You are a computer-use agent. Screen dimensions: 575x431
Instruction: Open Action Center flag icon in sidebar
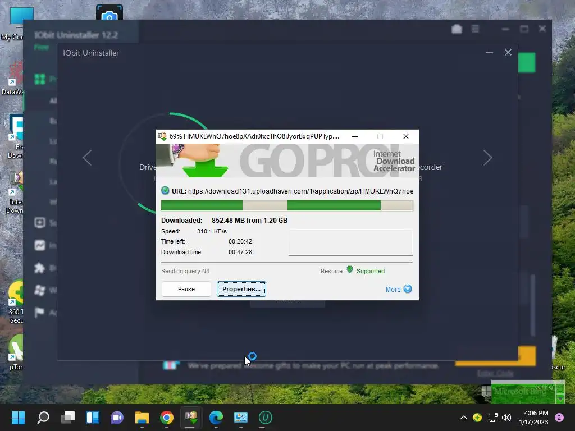coord(40,312)
